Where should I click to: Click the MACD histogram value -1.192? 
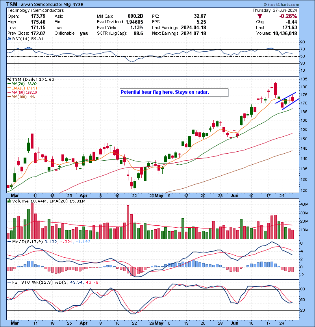[x=83, y=242]
